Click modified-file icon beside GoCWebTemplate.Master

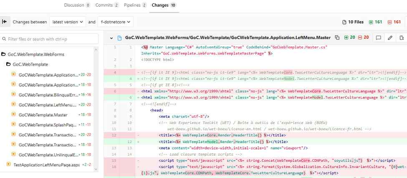click(x=14, y=115)
